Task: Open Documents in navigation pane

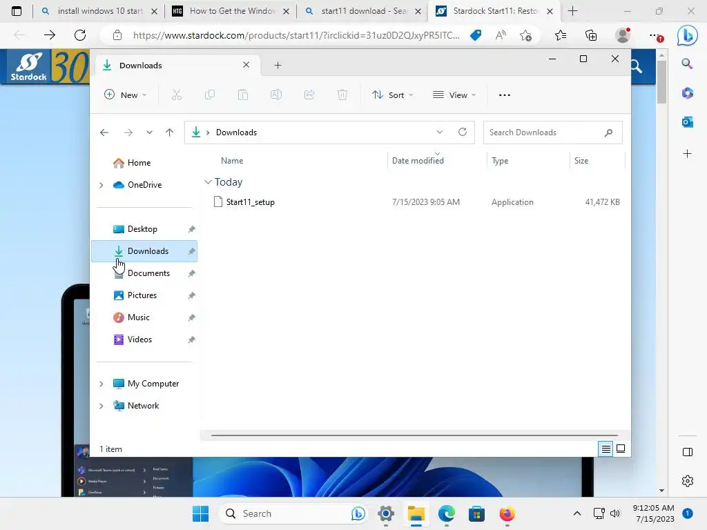Action: [x=148, y=273]
